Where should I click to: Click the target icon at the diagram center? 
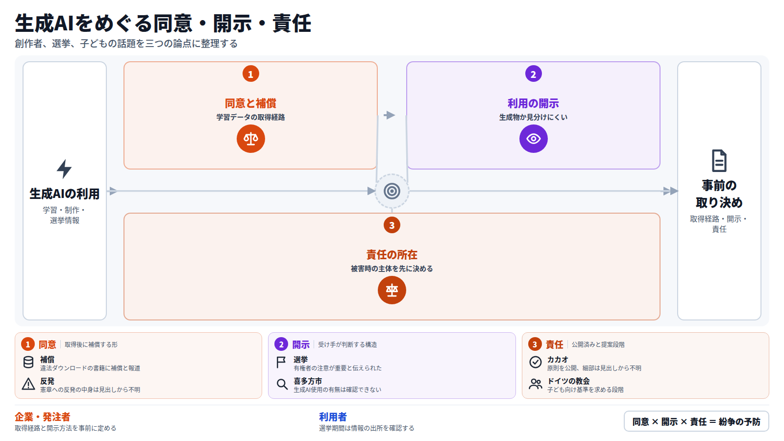point(392,191)
